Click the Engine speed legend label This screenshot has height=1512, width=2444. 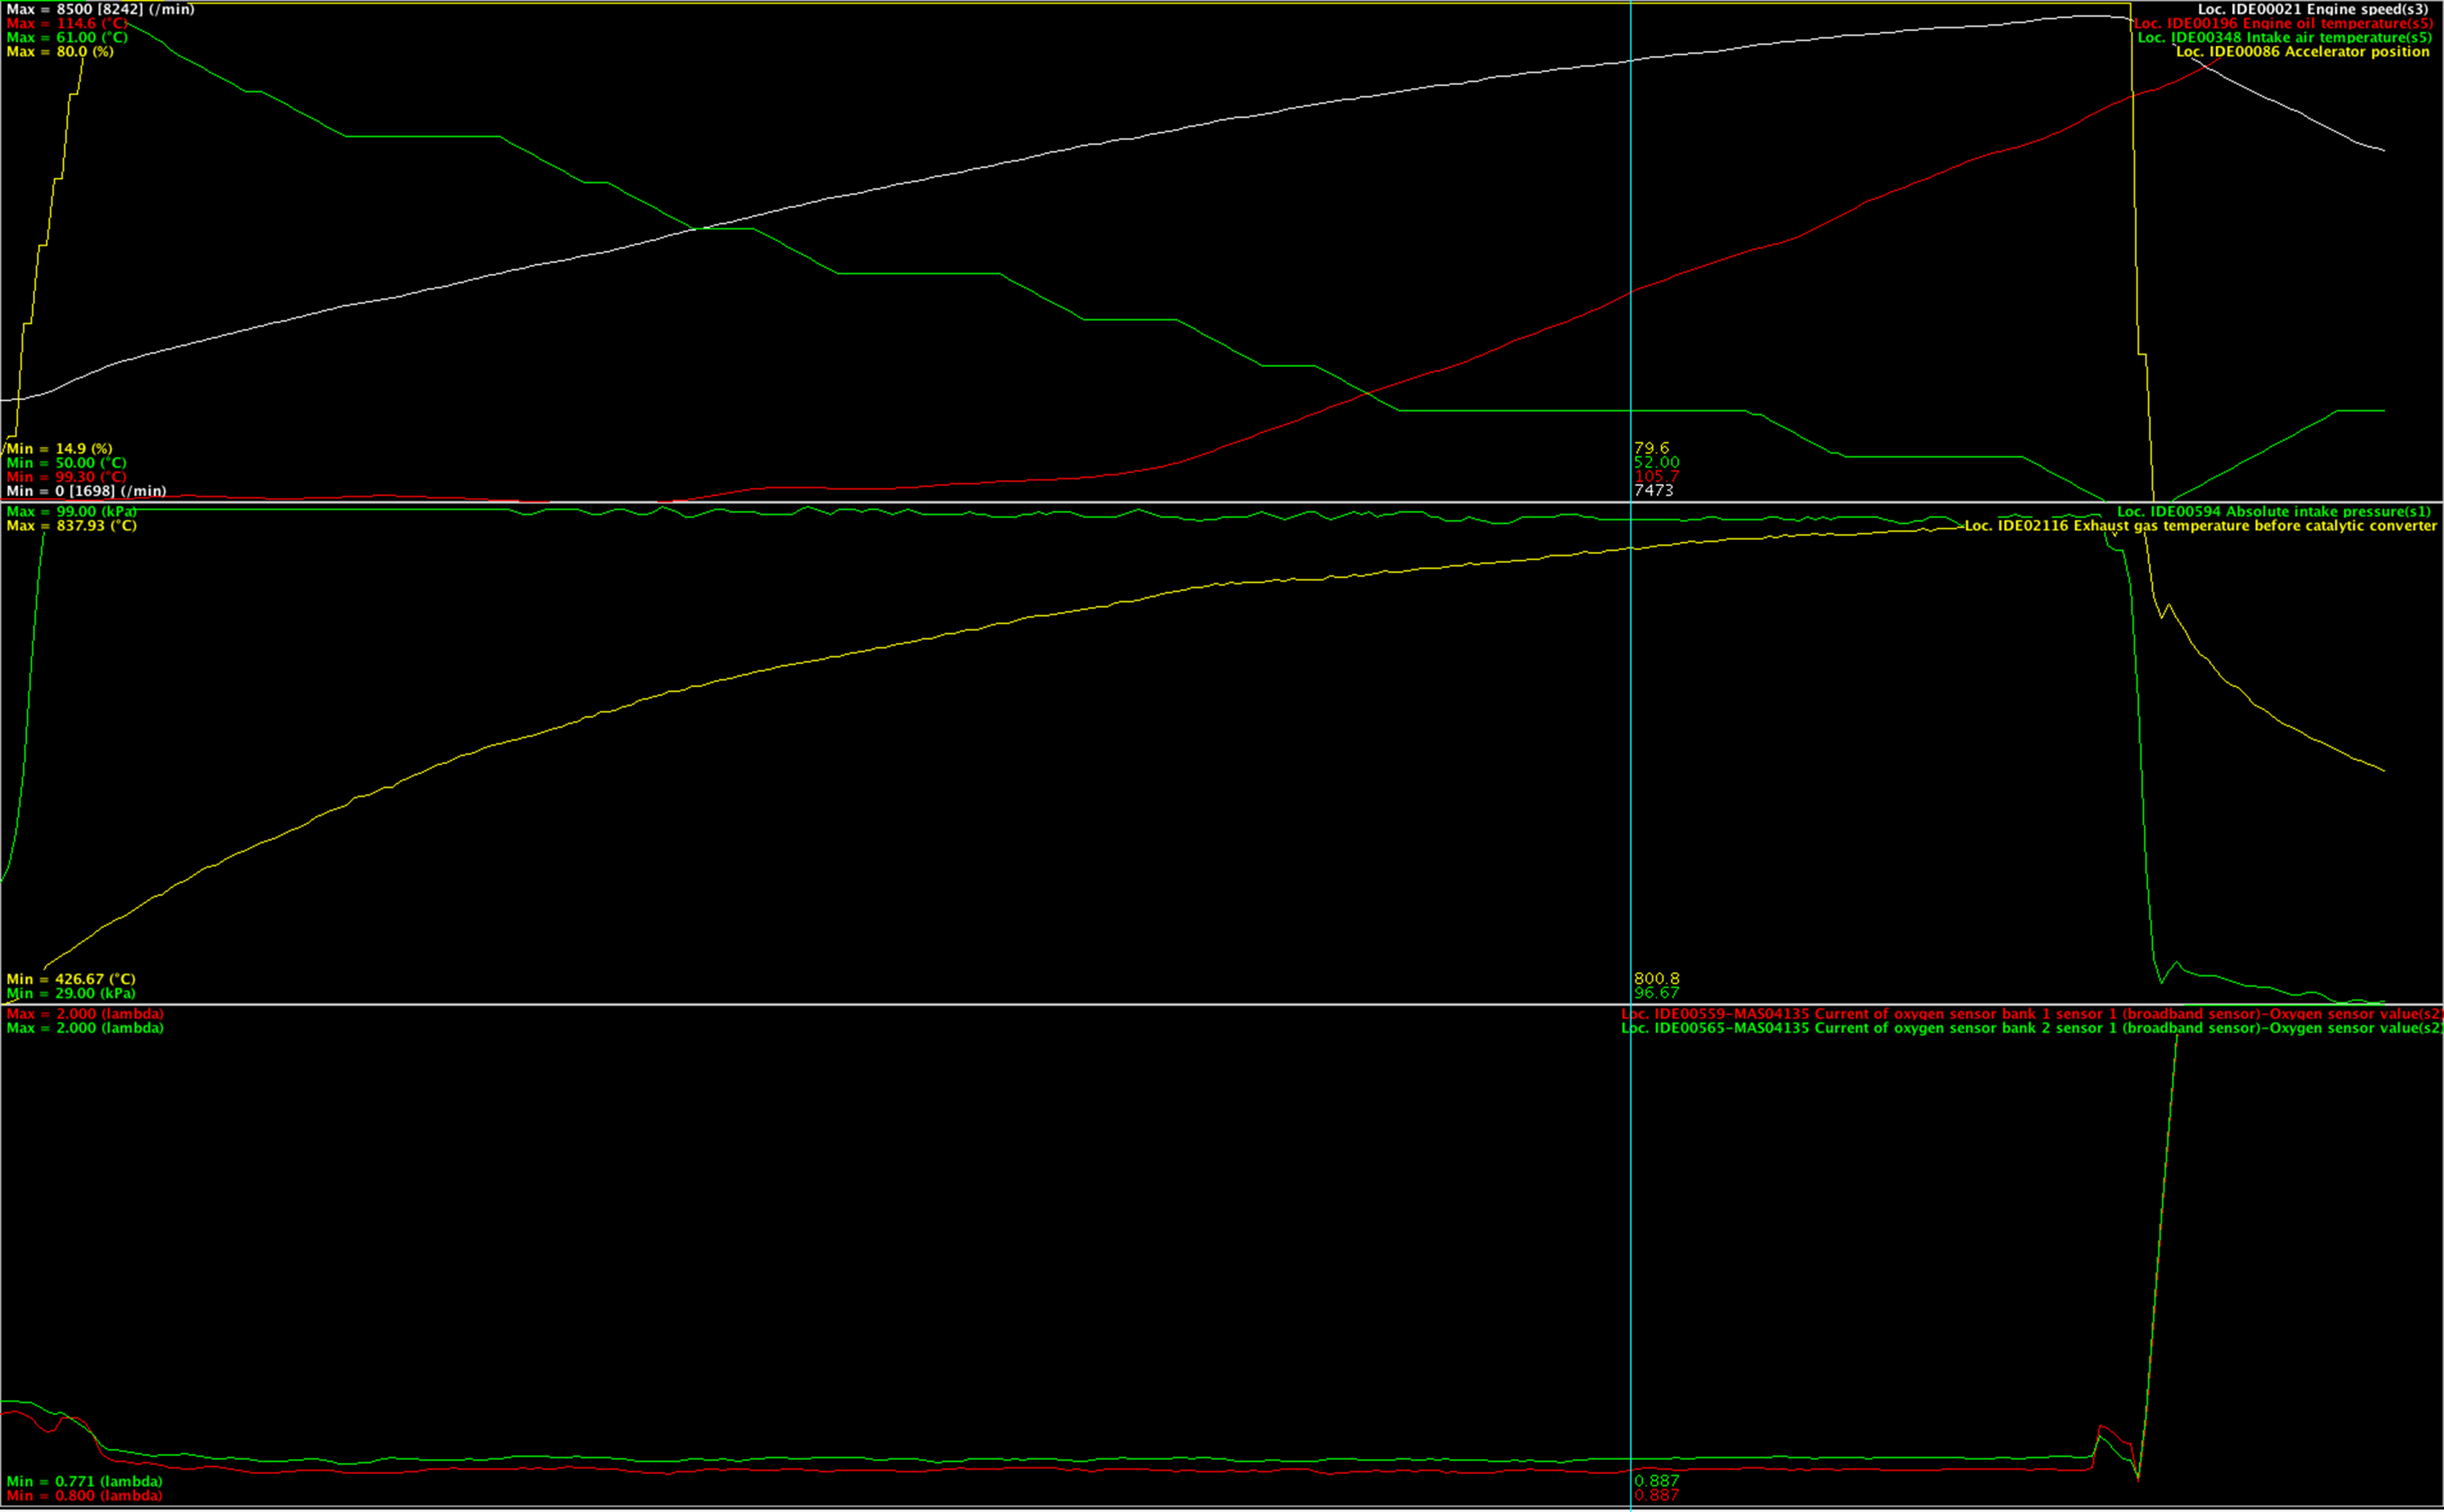click(2312, 9)
